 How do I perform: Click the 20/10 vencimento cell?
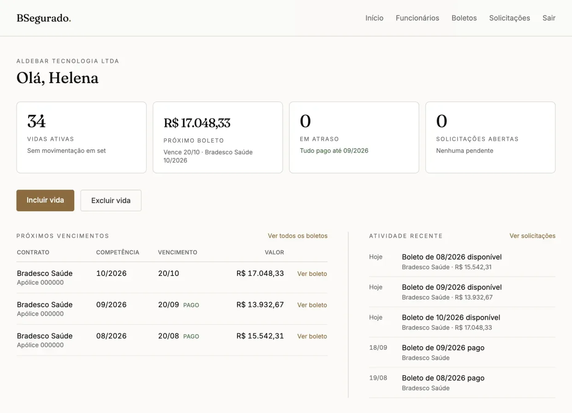click(x=168, y=273)
